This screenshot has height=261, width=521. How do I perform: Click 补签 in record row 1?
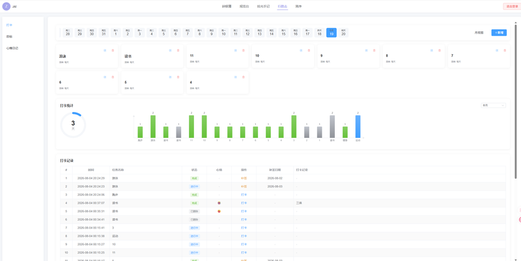click(x=244, y=178)
